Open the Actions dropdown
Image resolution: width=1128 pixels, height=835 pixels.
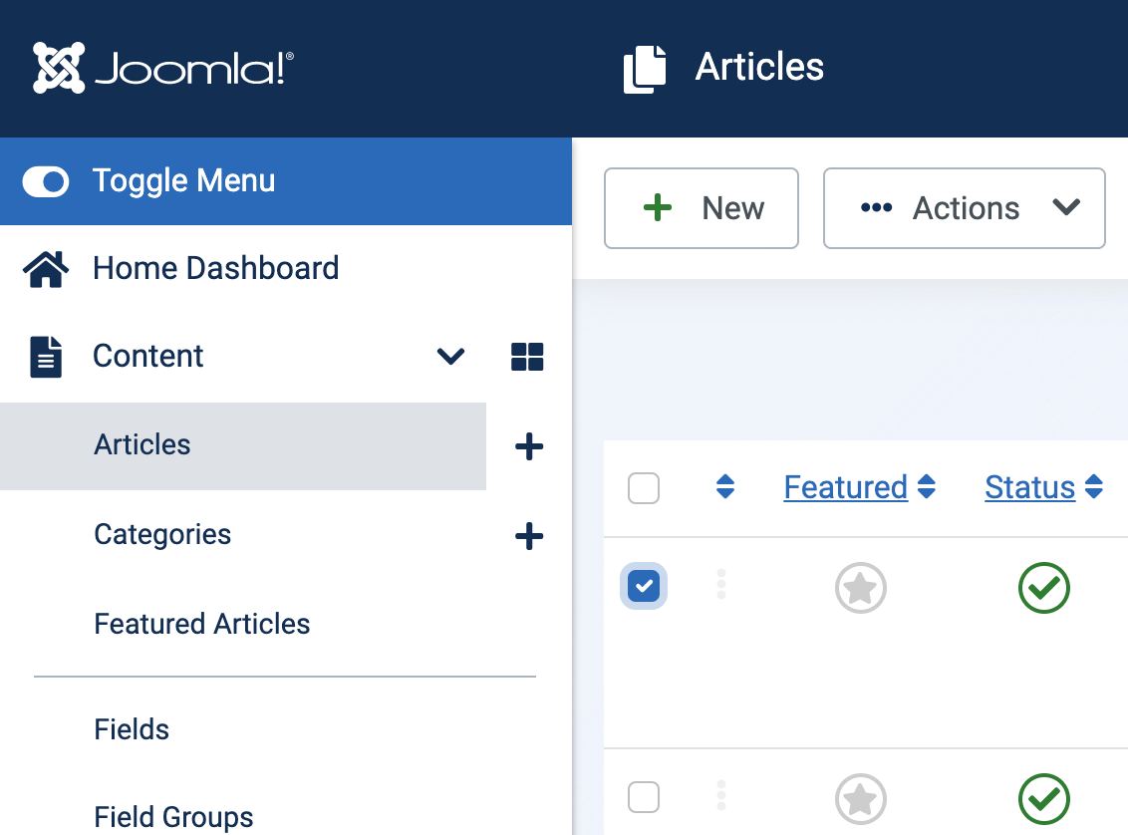click(x=964, y=208)
